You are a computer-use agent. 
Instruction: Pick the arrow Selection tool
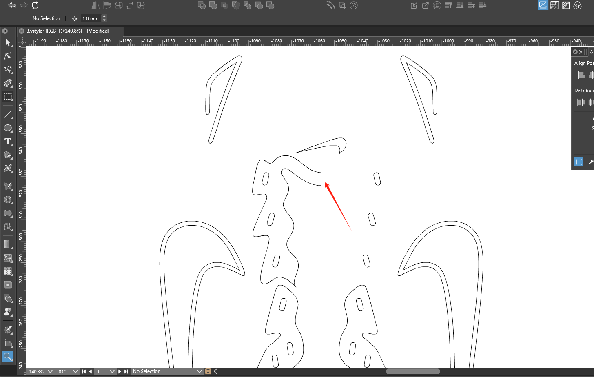[8, 43]
